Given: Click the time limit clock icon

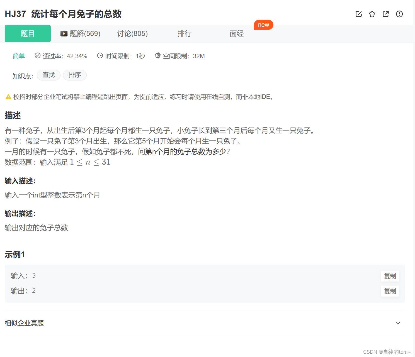Looking at the screenshot, I should [x=100, y=56].
